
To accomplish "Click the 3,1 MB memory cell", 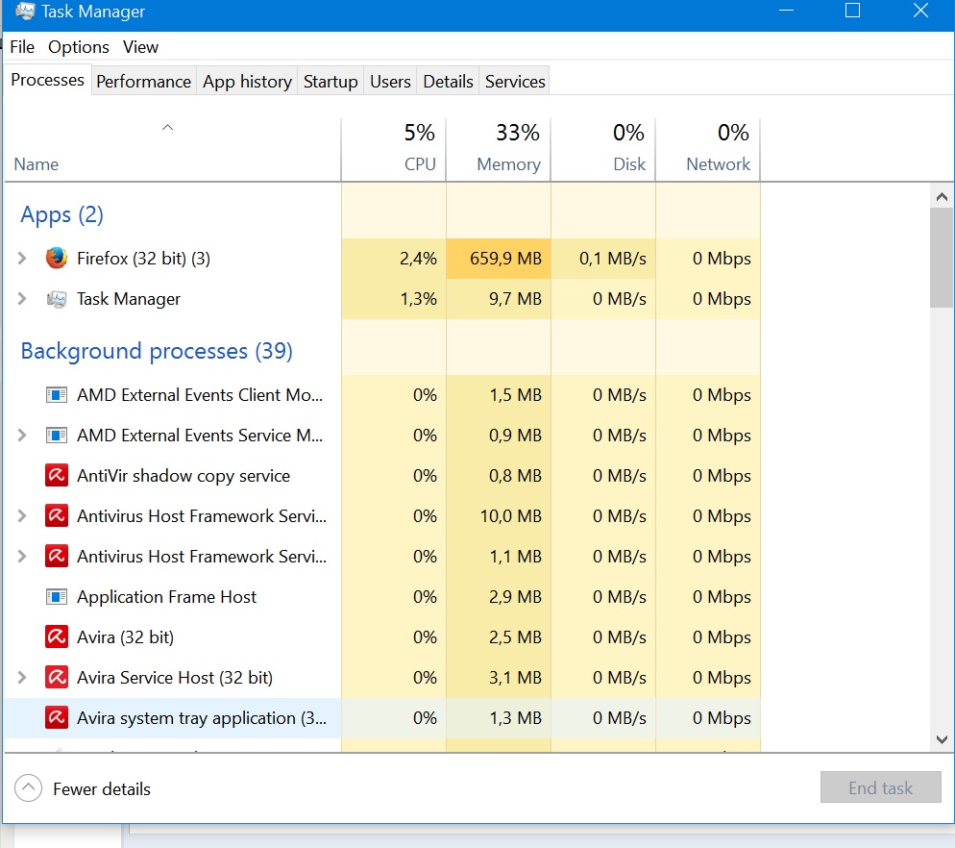I will pyautogui.click(x=499, y=677).
